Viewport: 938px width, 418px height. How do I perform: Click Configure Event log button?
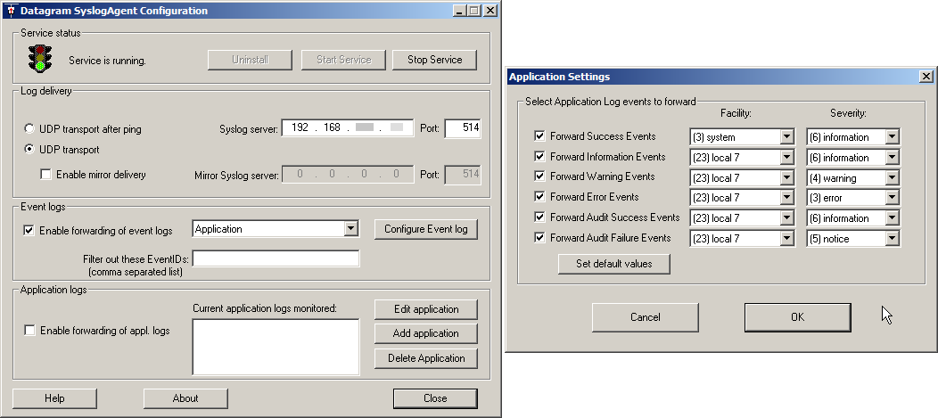click(425, 229)
